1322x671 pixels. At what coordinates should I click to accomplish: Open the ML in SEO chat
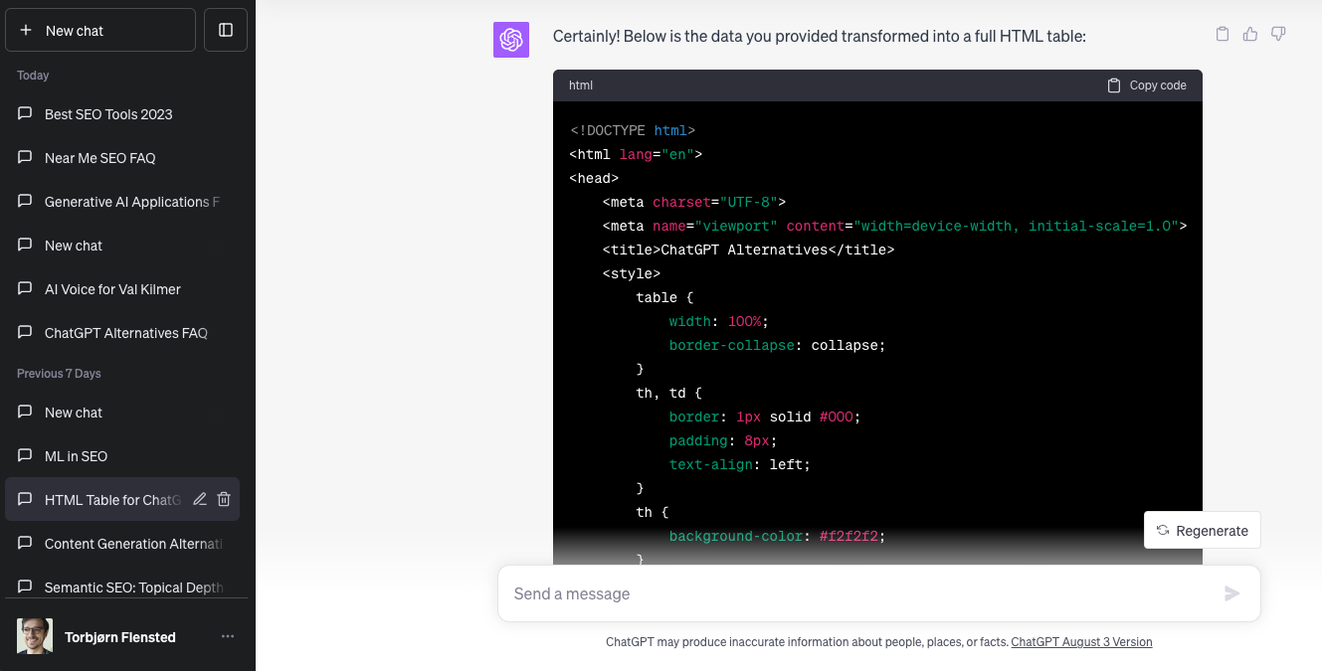(122, 456)
